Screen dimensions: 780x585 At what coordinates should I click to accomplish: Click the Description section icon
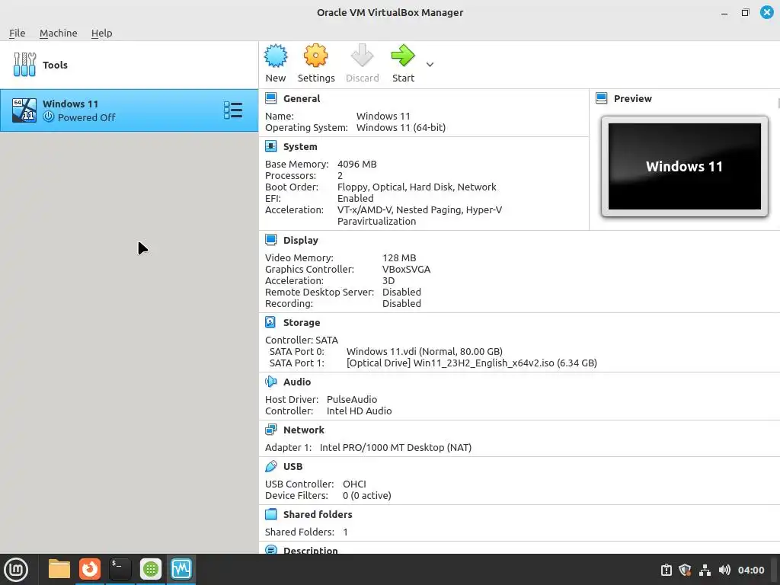270,549
